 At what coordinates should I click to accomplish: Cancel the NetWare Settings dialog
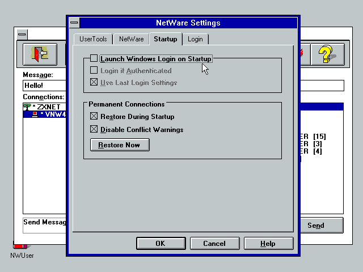click(x=214, y=243)
